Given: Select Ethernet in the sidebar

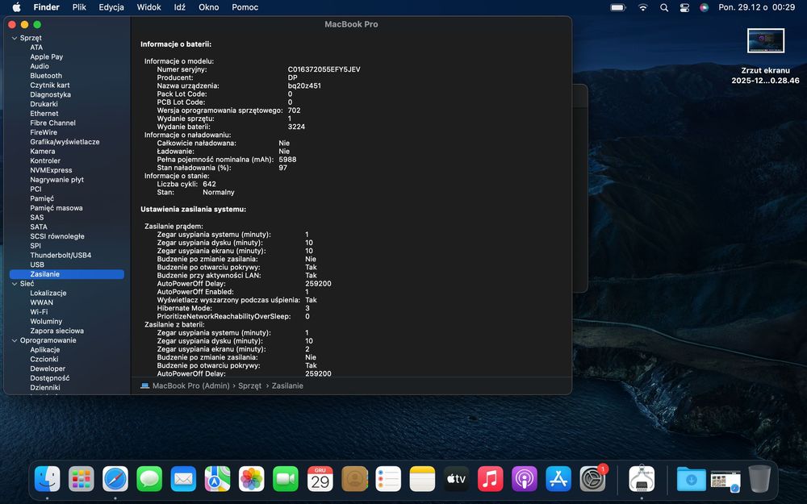Looking at the screenshot, I should pyautogui.click(x=44, y=114).
